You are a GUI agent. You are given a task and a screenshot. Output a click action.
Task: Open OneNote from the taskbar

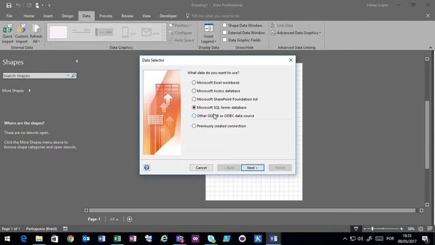pyautogui.click(x=133, y=239)
